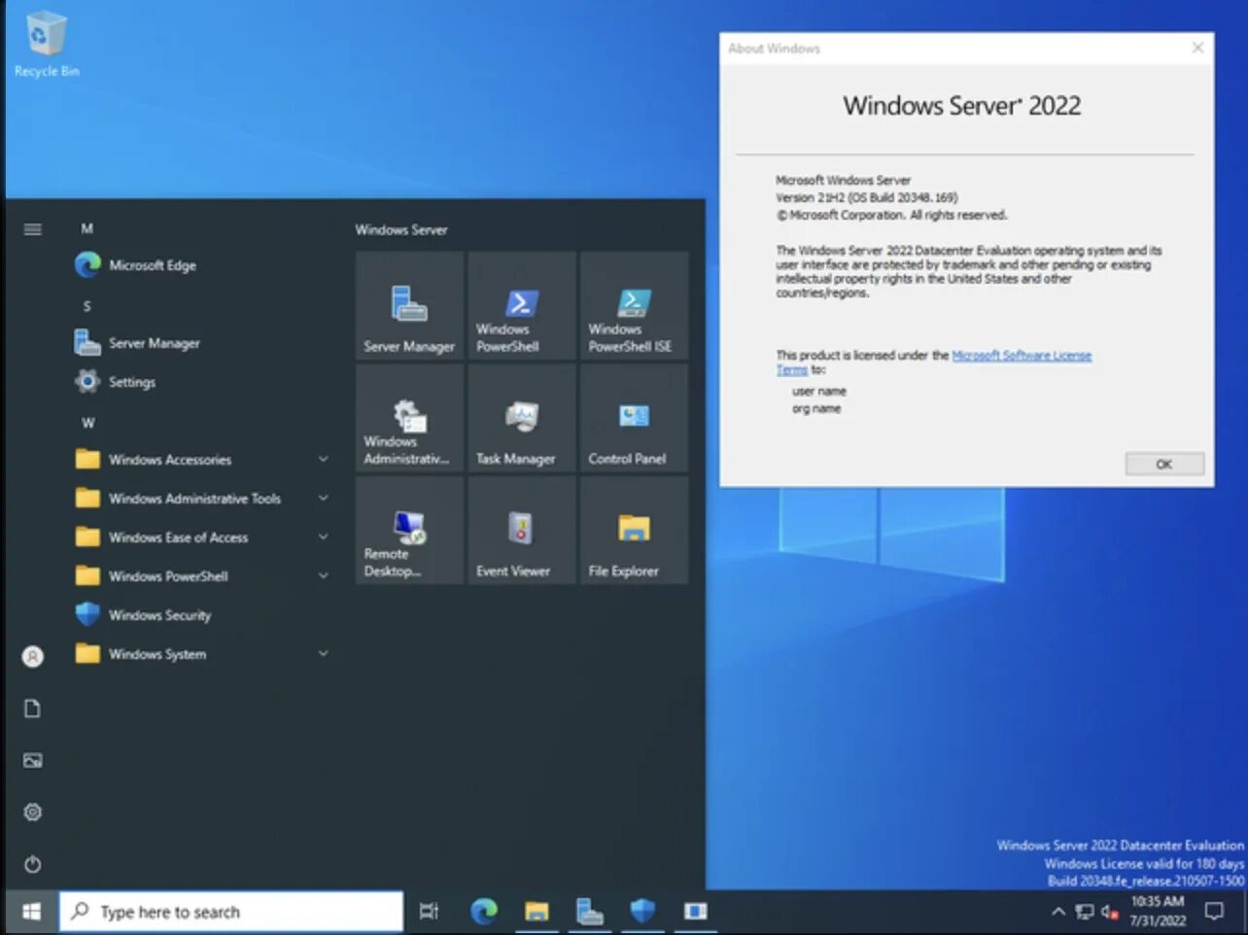Click the Server Manager tile

coord(409,306)
